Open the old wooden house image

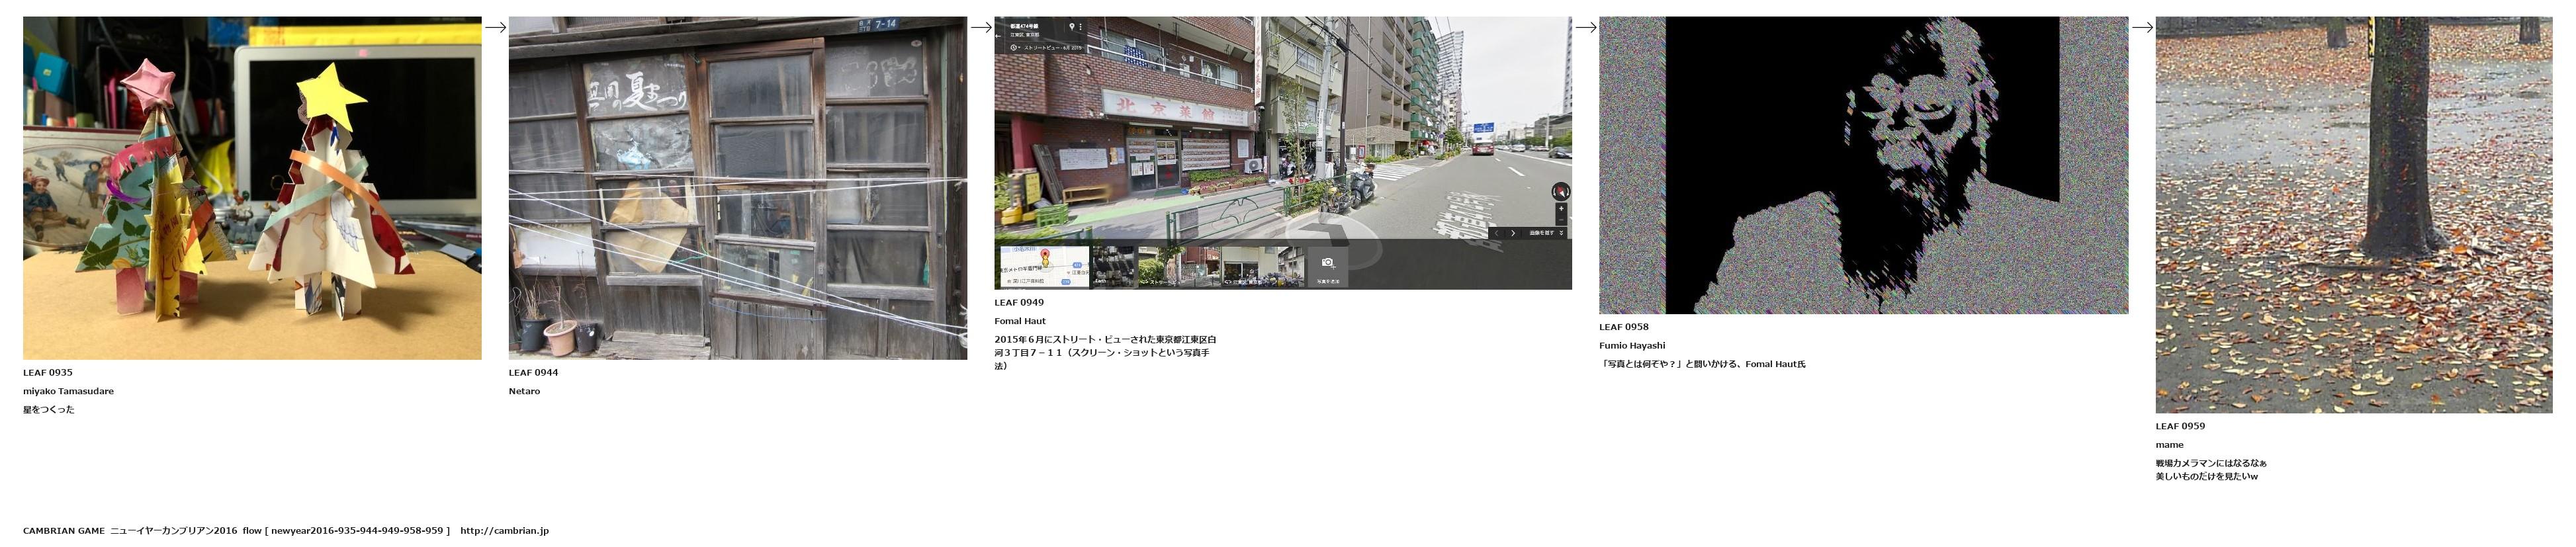(x=737, y=188)
